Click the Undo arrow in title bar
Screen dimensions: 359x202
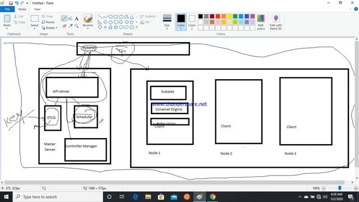click(x=16, y=3)
